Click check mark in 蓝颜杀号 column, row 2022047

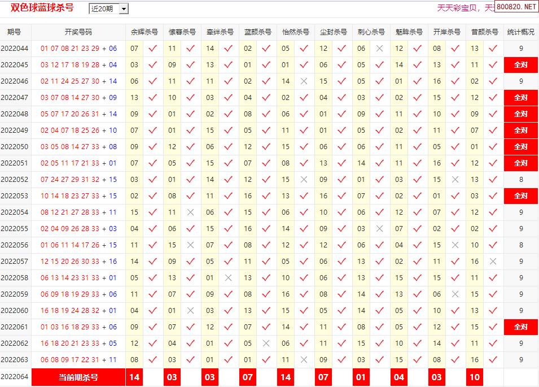tap(266, 98)
